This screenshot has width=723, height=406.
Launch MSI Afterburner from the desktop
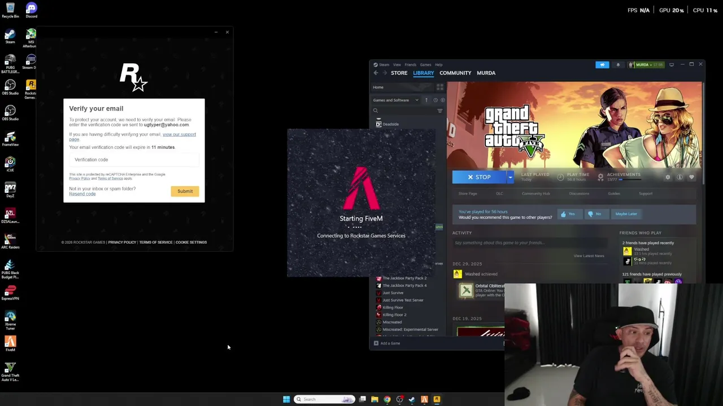pyautogui.click(x=31, y=38)
